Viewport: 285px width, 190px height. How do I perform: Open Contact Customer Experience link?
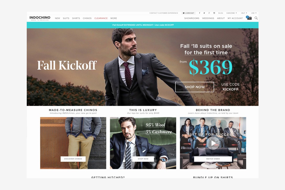pos(164,13)
